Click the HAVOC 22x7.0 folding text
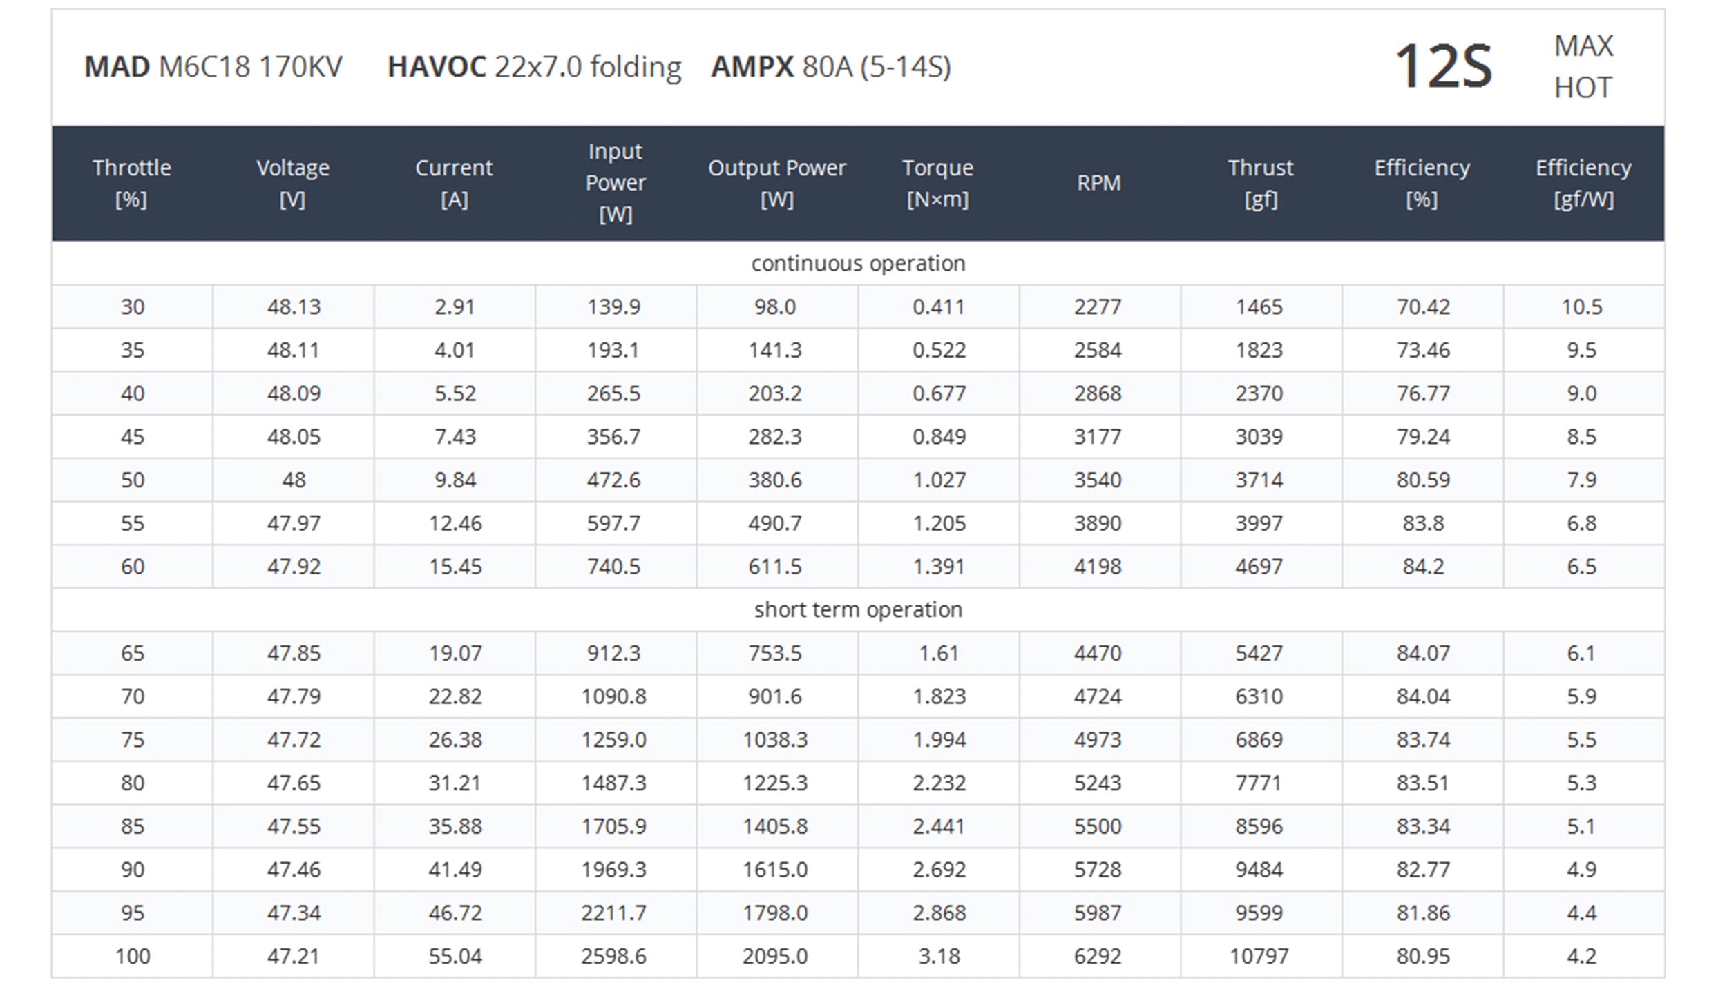 click(x=534, y=67)
